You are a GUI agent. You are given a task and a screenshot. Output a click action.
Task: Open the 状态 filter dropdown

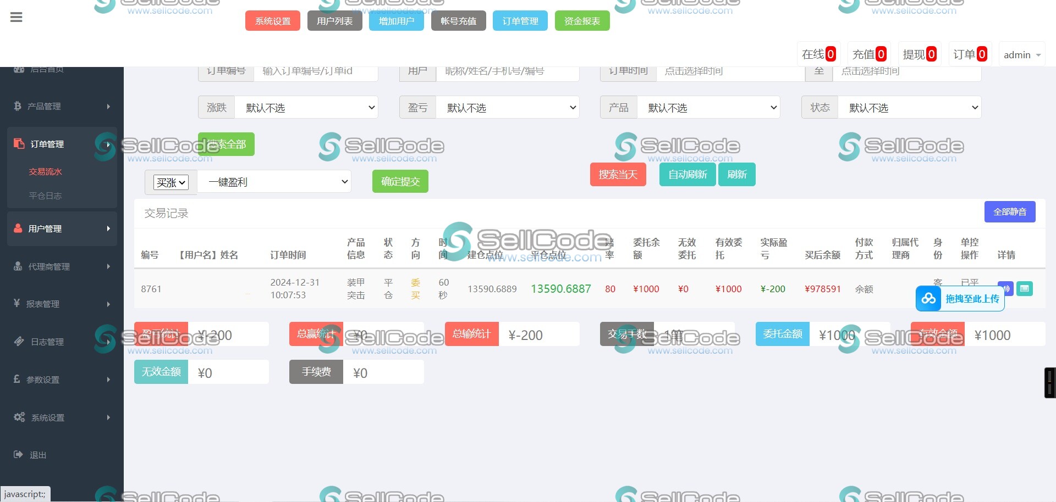click(909, 108)
